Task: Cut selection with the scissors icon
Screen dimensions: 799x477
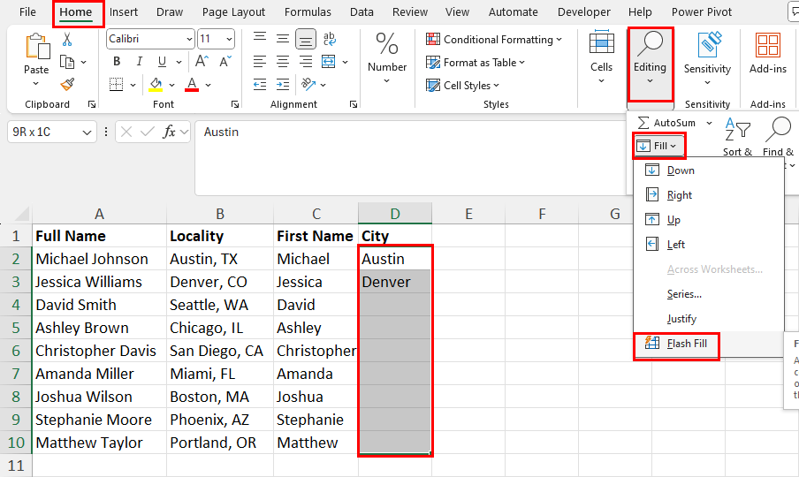Action: click(67, 39)
